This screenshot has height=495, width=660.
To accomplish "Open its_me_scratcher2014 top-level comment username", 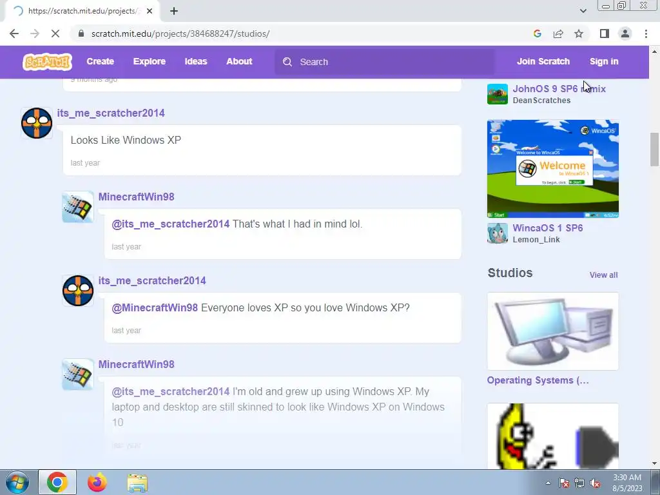I will click(111, 113).
